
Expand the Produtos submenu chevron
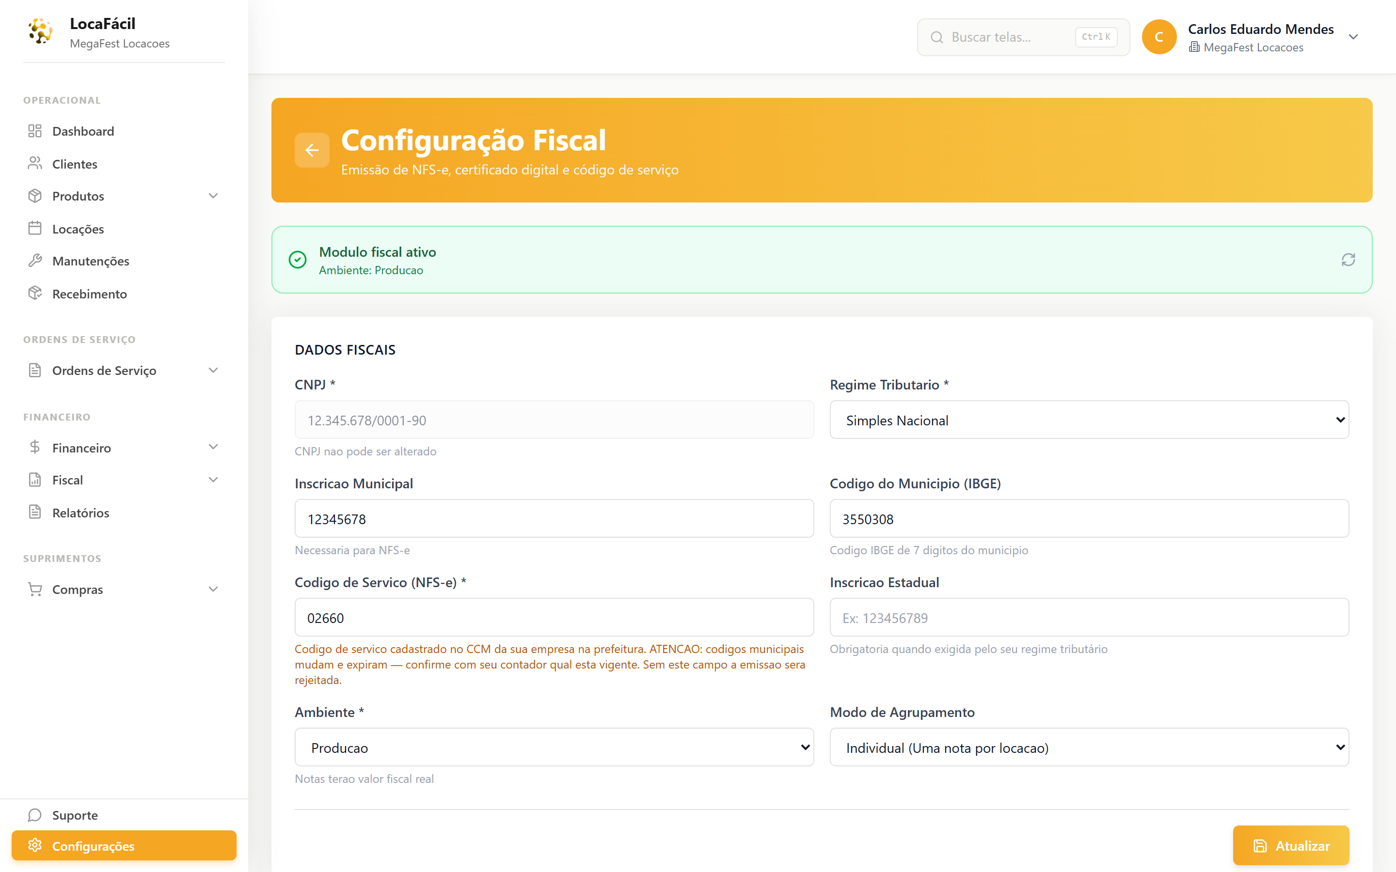[x=213, y=196]
